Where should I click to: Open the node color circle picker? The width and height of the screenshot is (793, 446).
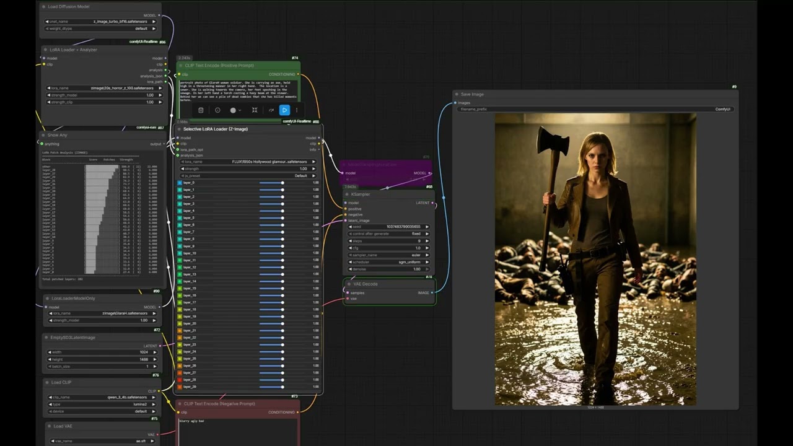(x=234, y=110)
